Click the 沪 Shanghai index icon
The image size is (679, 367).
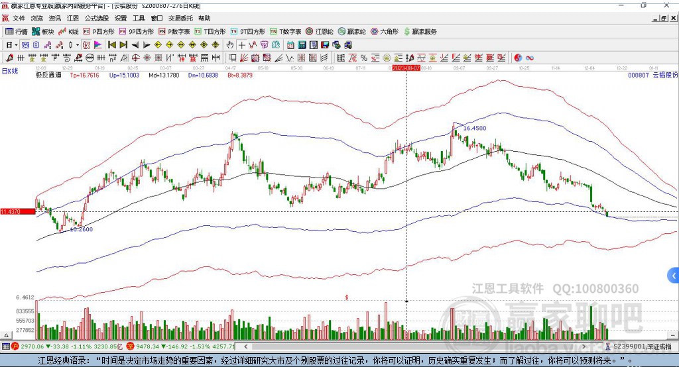click(x=15, y=346)
